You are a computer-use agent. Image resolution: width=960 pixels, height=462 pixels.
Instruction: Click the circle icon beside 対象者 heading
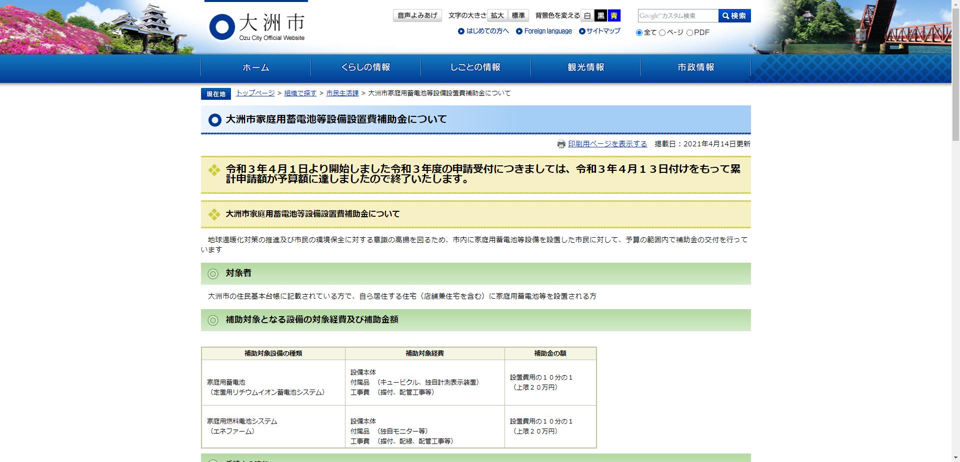(x=213, y=274)
